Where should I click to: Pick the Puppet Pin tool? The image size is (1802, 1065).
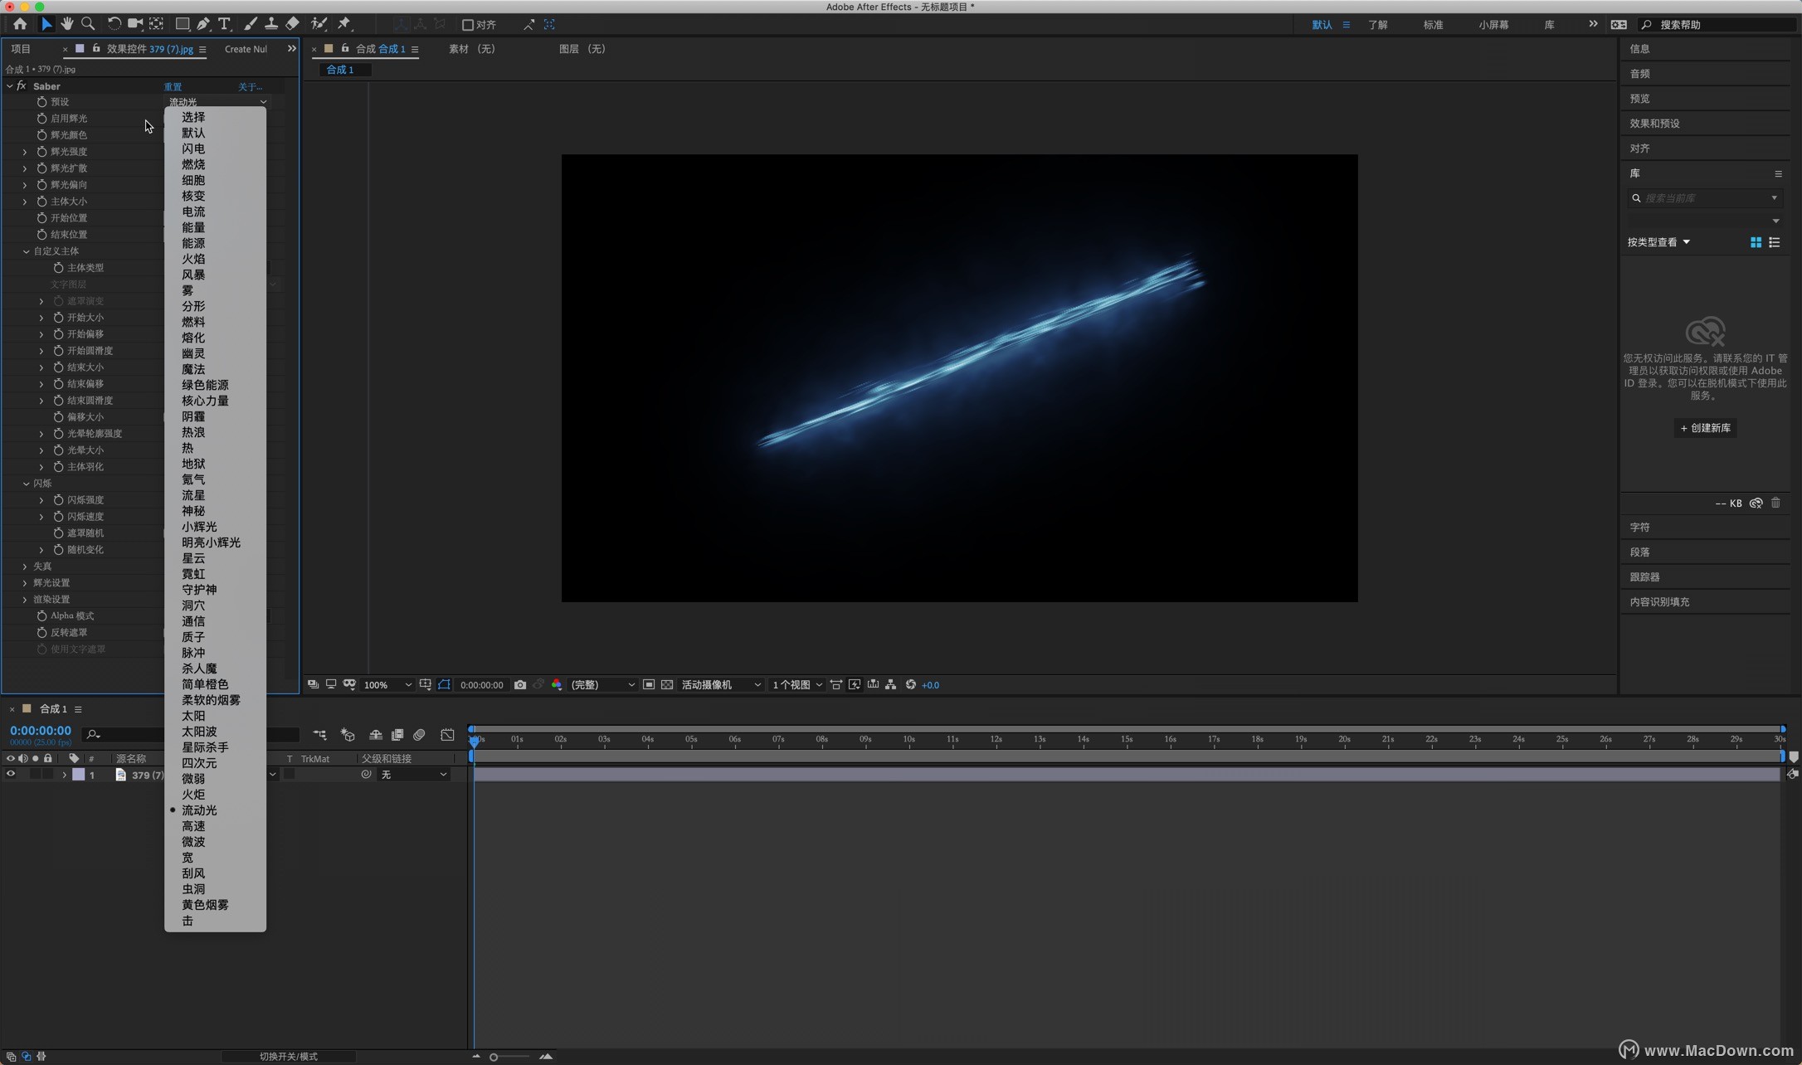tap(344, 24)
